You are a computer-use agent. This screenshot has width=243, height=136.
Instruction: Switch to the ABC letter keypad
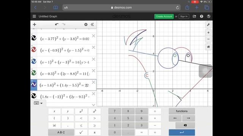(x=61, y=133)
